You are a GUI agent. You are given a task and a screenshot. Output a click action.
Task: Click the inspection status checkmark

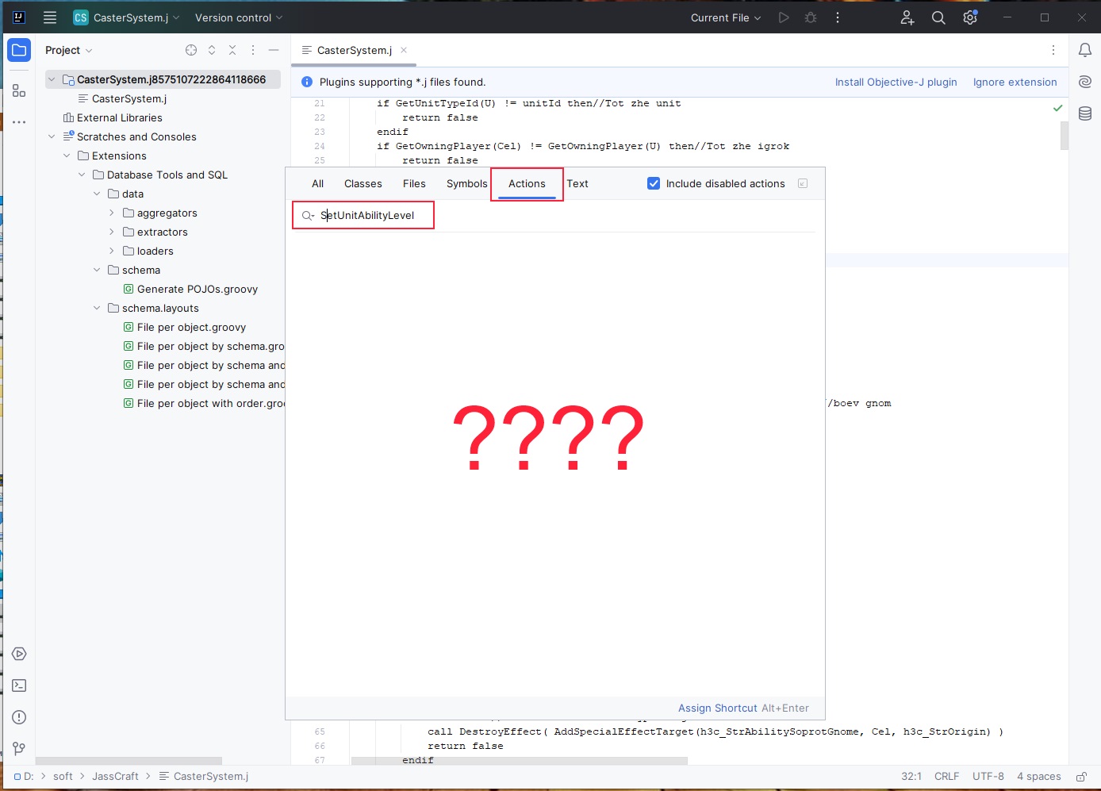click(x=1057, y=108)
